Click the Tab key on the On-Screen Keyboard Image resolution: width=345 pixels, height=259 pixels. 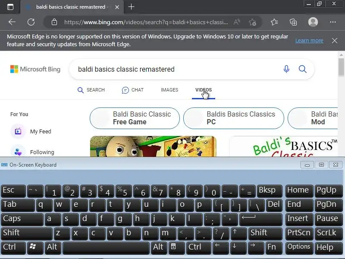18,205
